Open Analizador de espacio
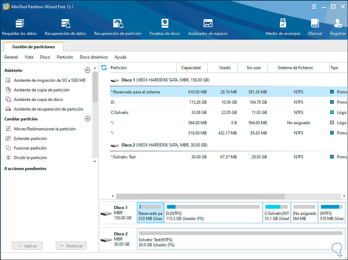The height and width of the screenshot is (260, 348). tap(208, 27)
